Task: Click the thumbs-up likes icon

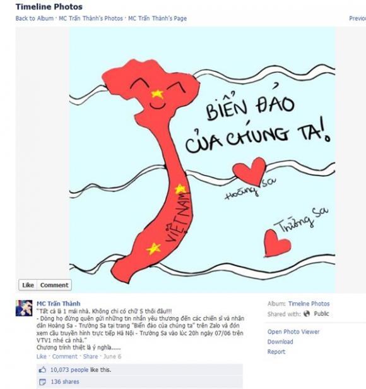Action: [42, 370]
